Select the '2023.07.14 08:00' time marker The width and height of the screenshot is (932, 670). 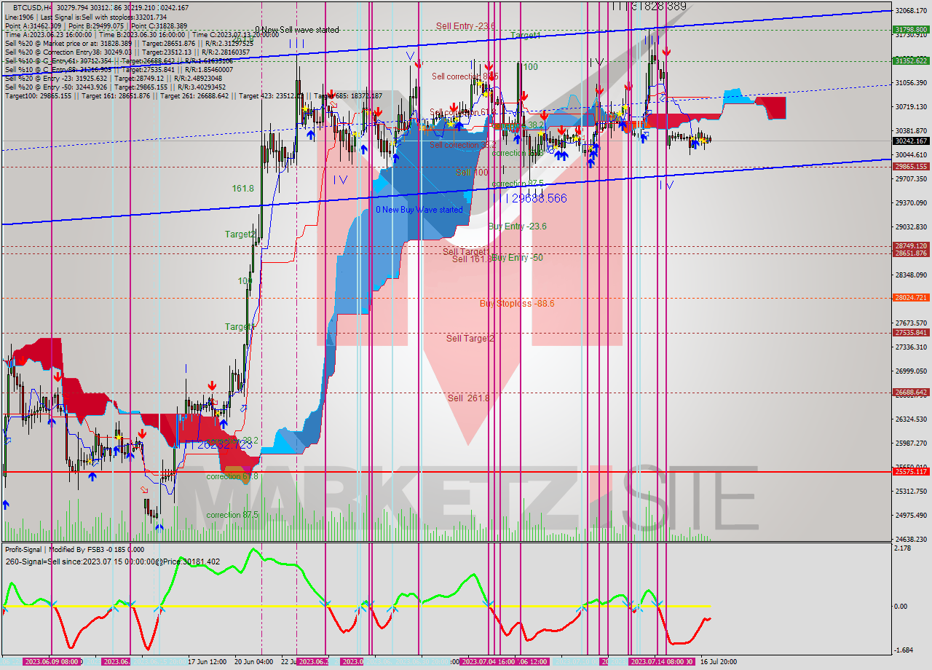[657, 661]
